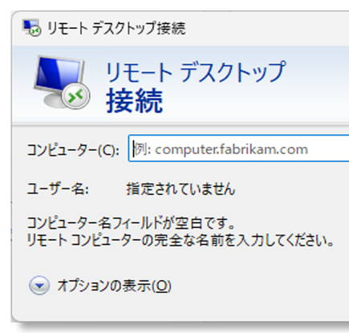Click オプションの表示(O) label
Viewport: 349px width, 333px height.
pos(114,286)
